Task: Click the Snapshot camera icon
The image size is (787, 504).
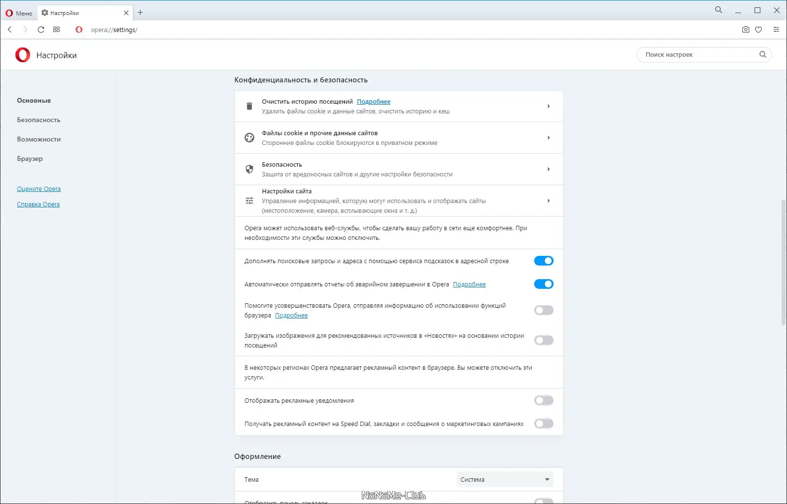Action: [745, 30]
